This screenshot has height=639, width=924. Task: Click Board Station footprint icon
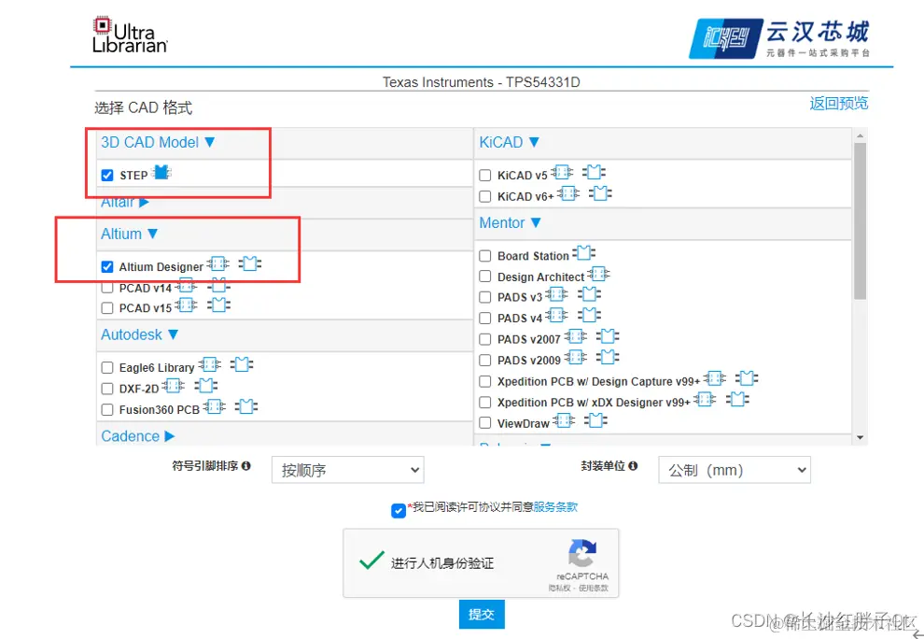(x=584, y=252)
